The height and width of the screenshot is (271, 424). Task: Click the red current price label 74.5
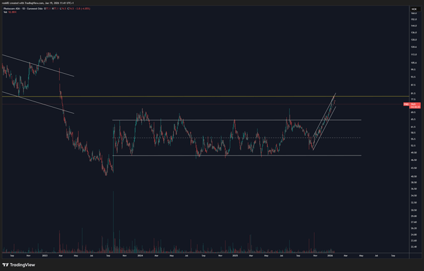point(415,104)
